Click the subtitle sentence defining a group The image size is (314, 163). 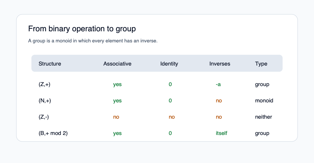(x=93, y=41)
